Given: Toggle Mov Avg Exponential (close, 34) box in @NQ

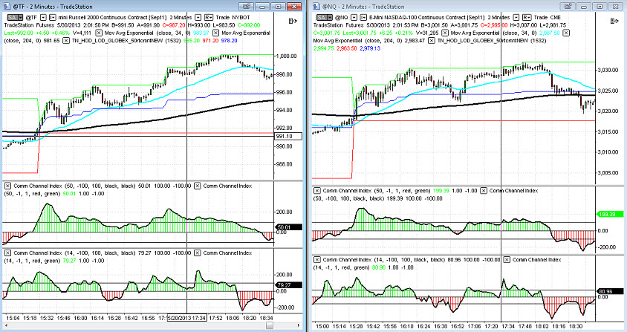Looking at the screenshot, I should [445, 33].
